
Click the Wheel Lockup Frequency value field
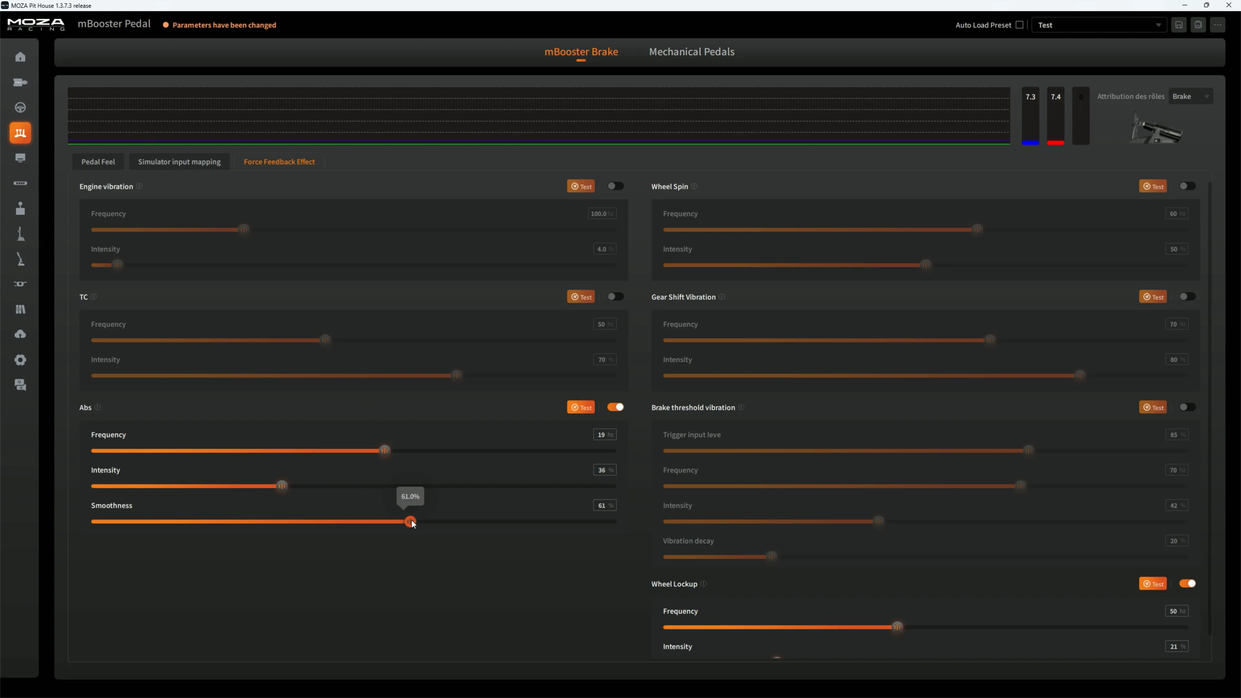(1176, 611)
